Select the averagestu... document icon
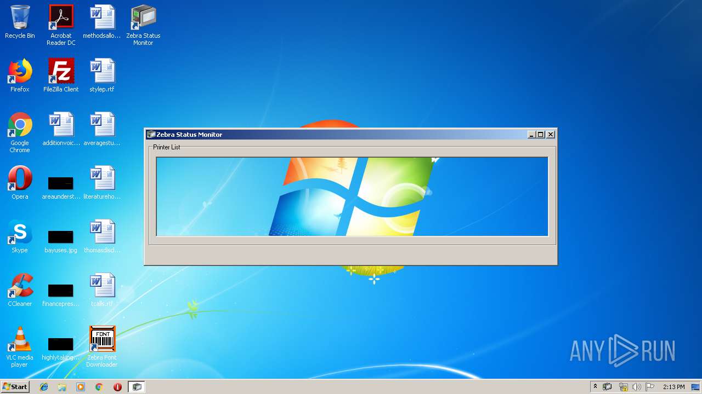Screen dimensions: 702x394 coord(102,129)
